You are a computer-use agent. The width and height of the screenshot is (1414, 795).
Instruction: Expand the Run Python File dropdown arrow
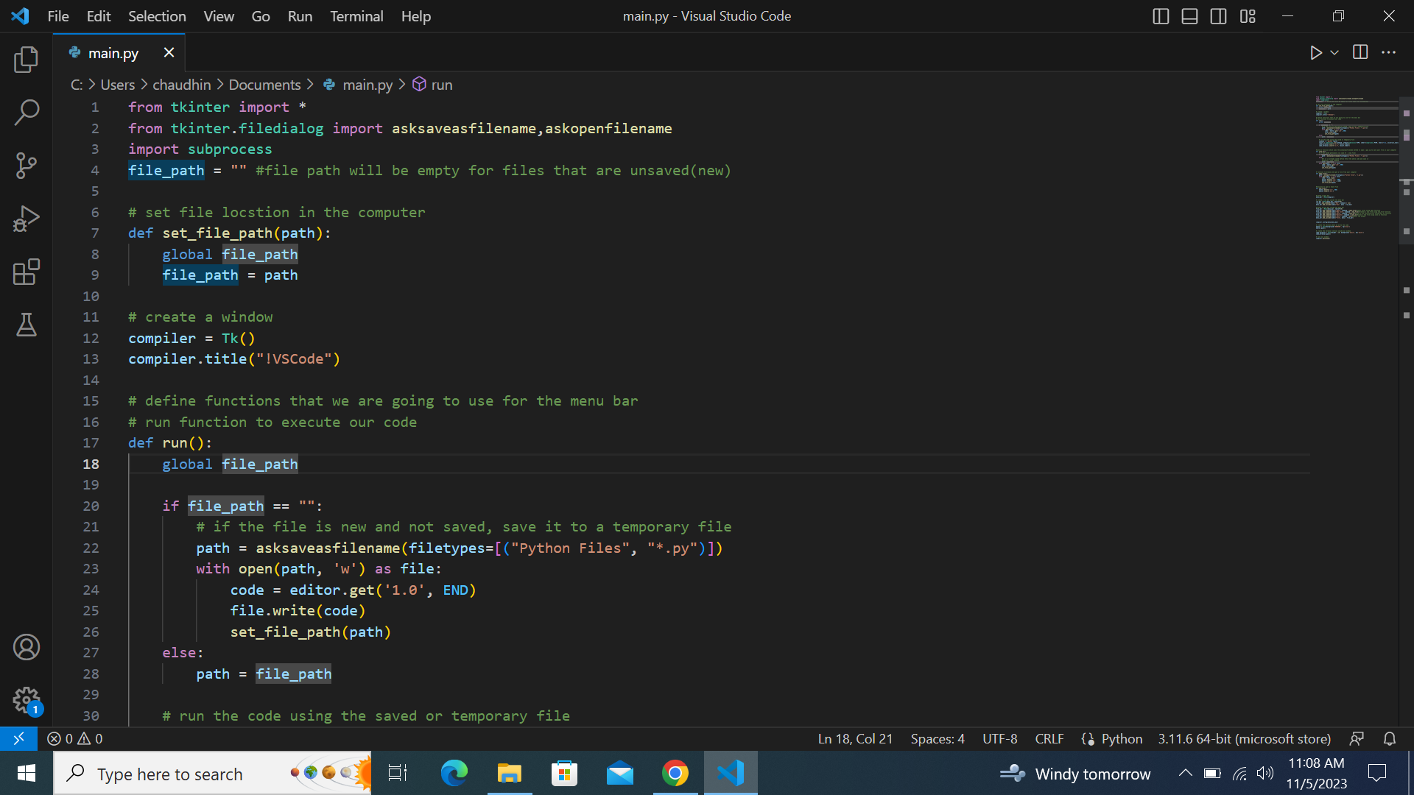tap(1334, 53)
